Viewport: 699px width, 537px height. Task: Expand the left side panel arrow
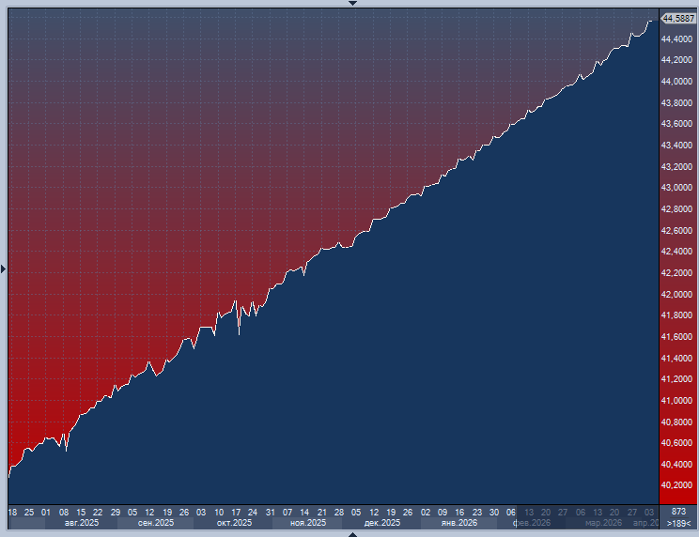tap(3, 269)
